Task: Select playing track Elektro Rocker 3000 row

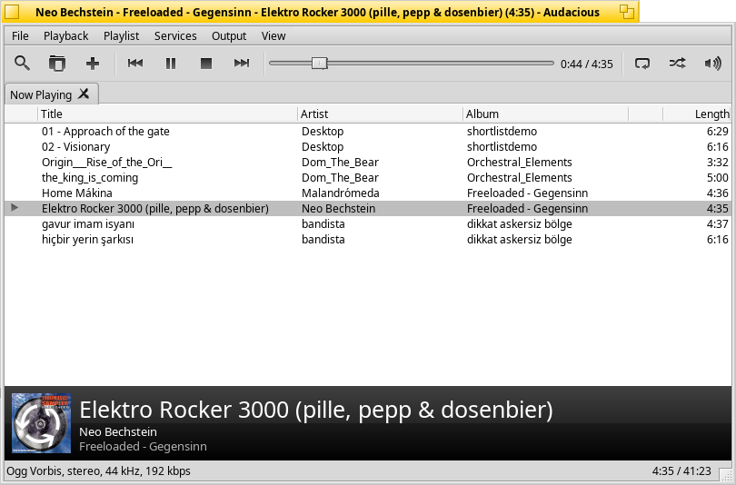Action: tap(368, 209)
